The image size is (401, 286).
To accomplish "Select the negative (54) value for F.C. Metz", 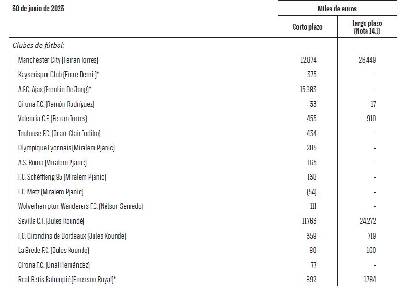I will click(x=311, y=192).
